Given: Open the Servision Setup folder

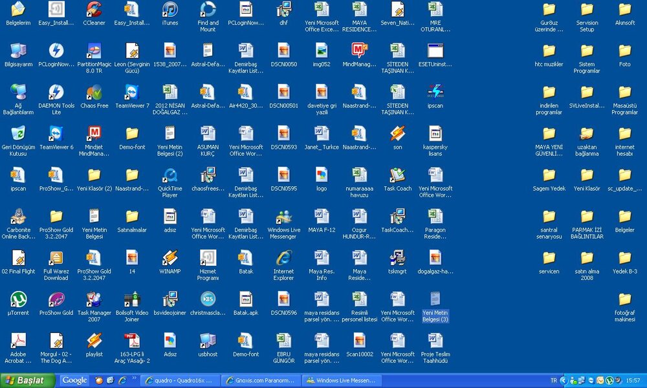Looking at the screenshot, I should pos(587,10).
